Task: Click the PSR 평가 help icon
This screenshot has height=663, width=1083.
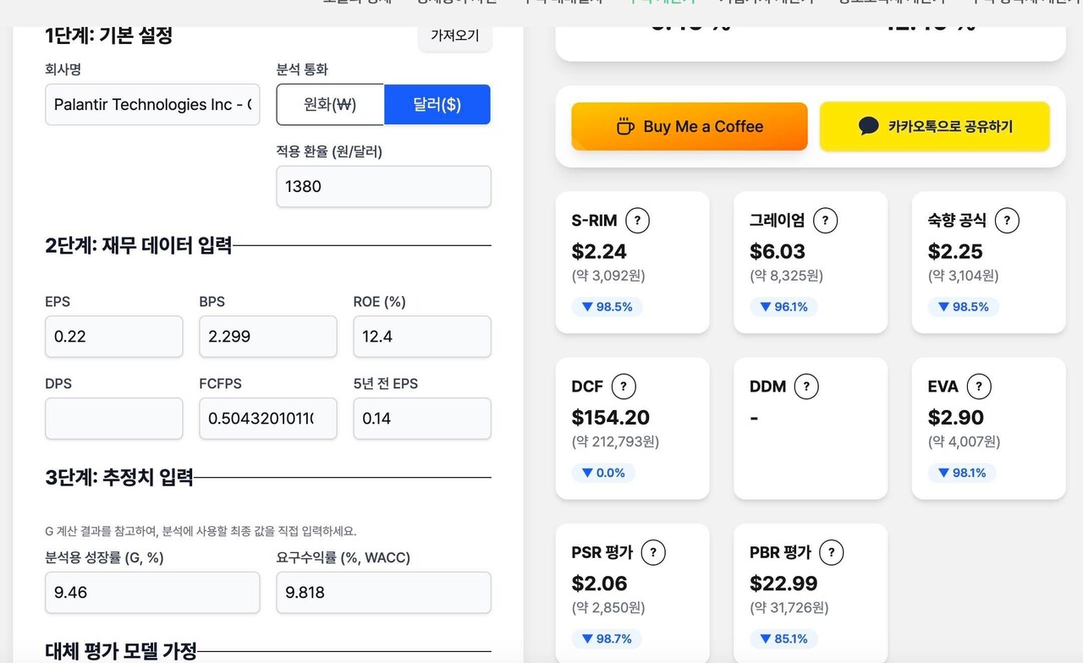Action: pos(652,552)
